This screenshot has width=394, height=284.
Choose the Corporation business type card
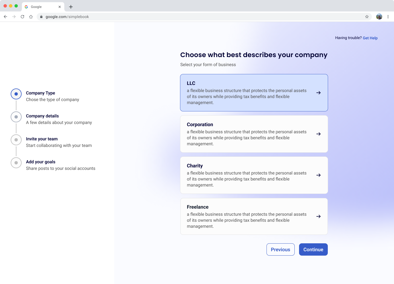click(x=254, y=134)
